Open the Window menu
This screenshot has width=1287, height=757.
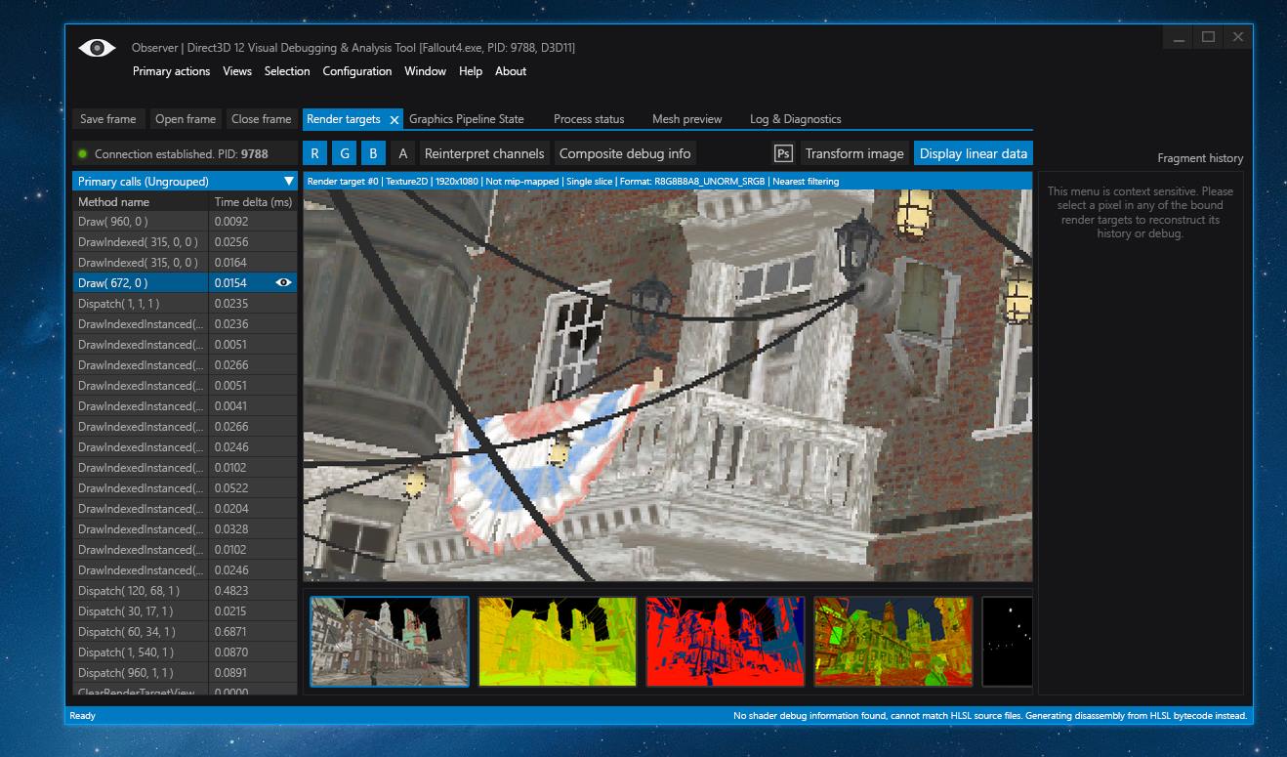(426, 71)
